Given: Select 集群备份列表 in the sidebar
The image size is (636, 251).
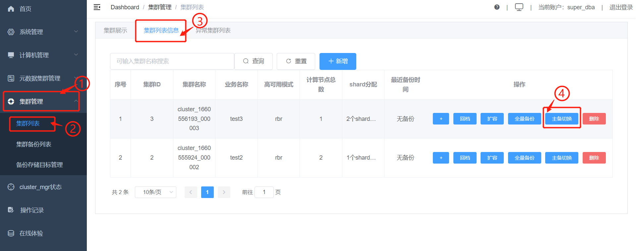Looking at the screenshot, I should pyautogui.click(x=34, y=144).
